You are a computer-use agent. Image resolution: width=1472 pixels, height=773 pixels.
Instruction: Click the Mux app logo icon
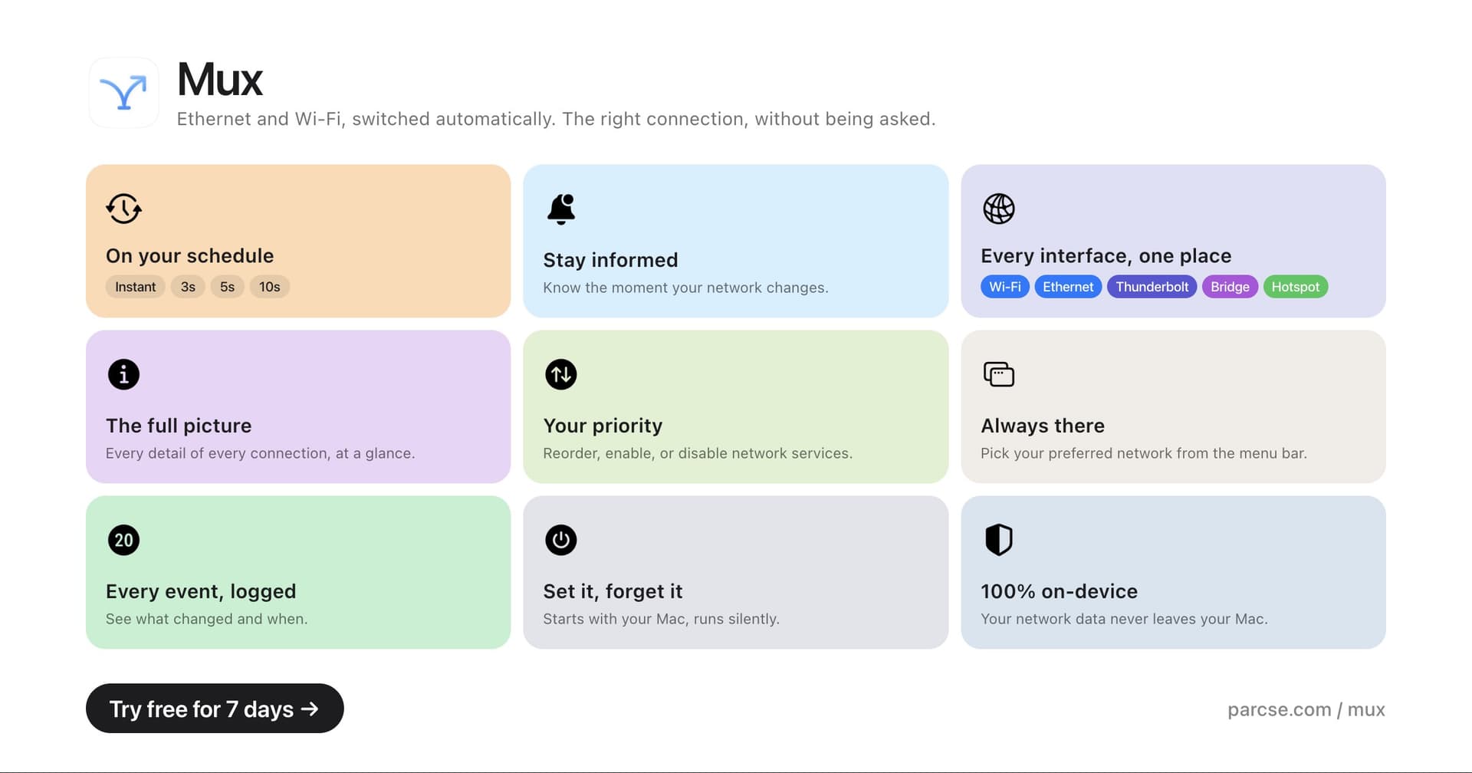123,93
